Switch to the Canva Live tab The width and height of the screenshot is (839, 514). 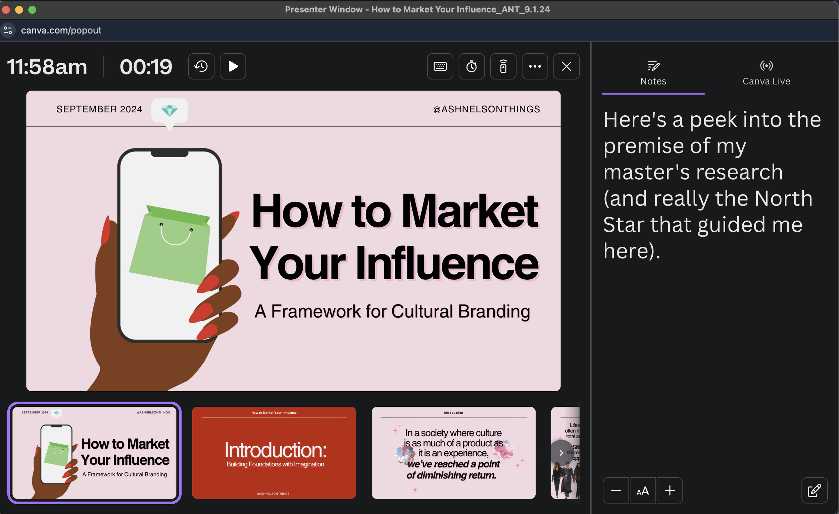pos(766,73)
